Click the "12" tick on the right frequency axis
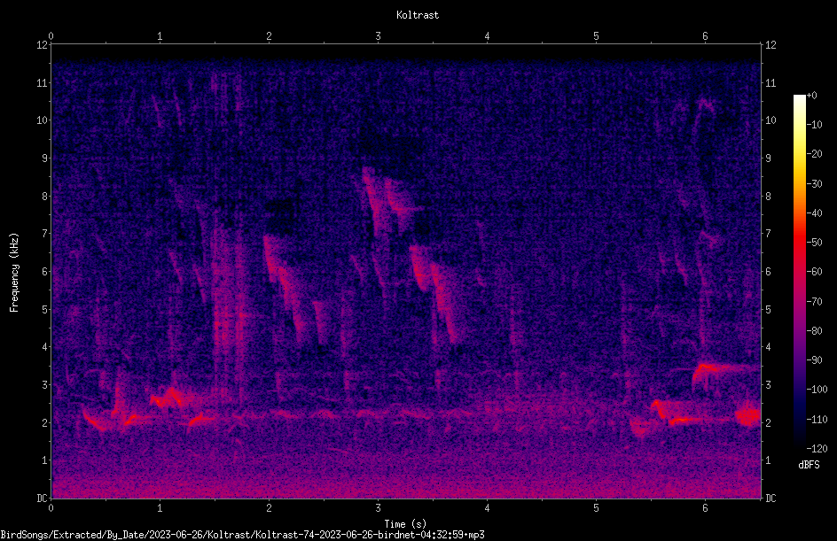837x541 pixels. coord(771,45)
